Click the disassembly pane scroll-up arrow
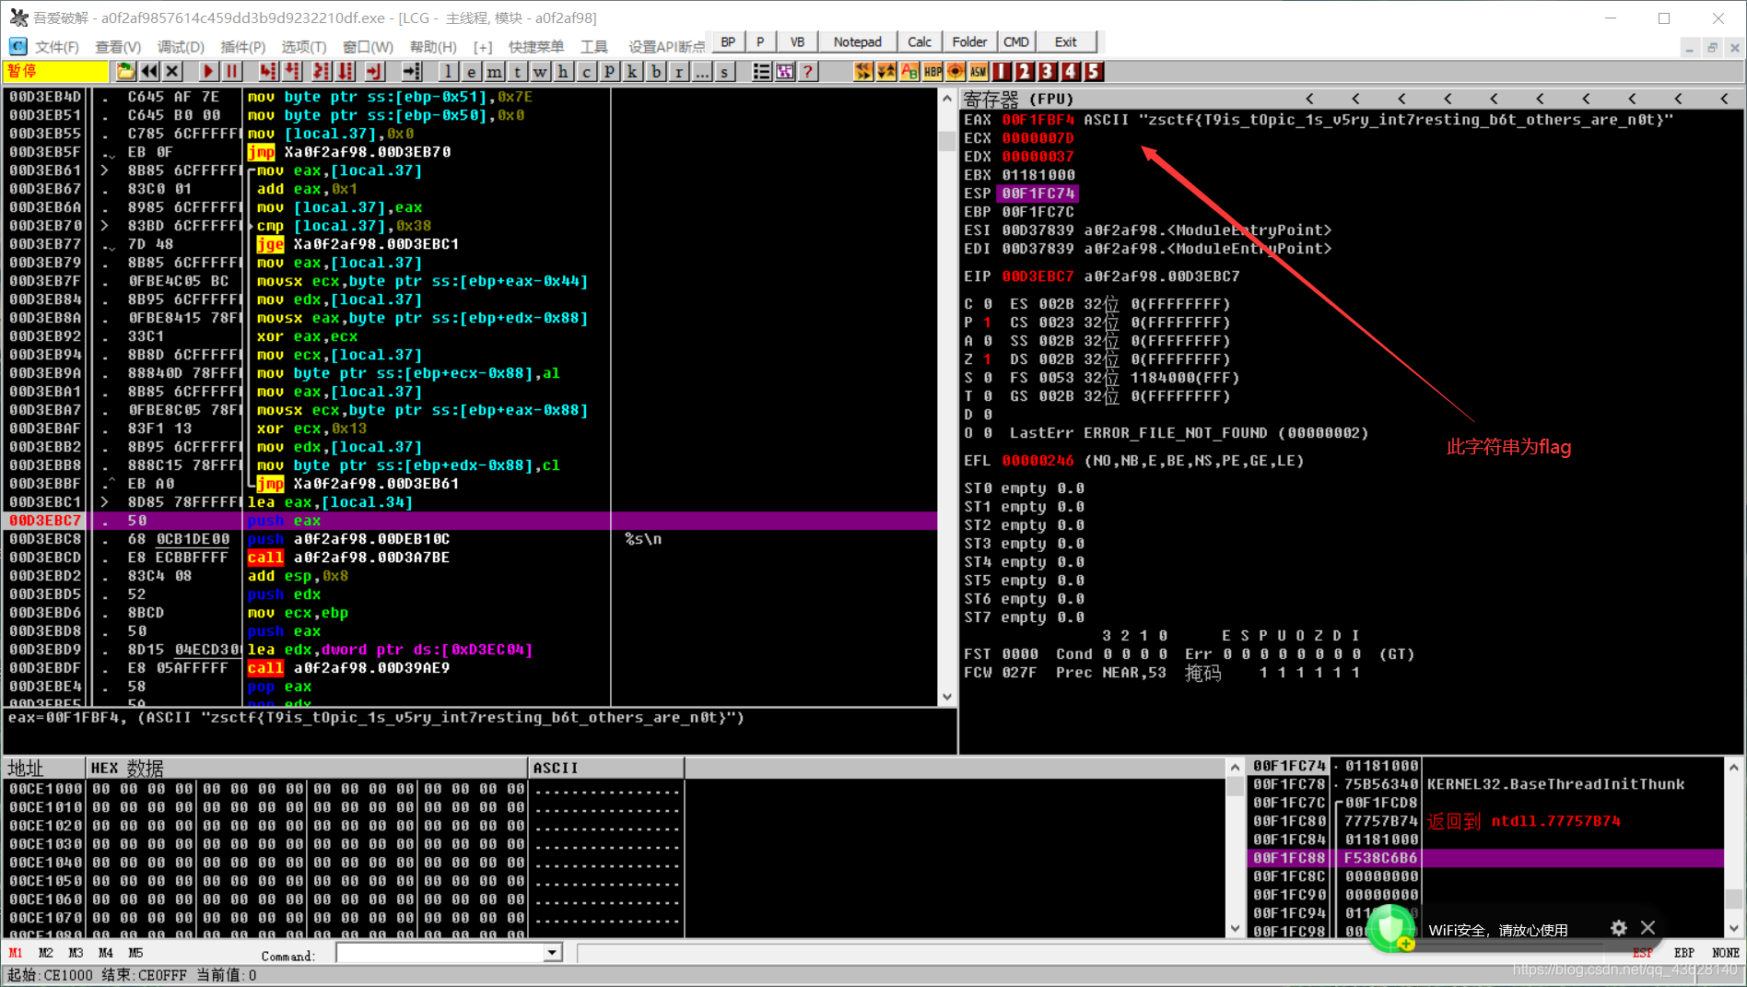This screenshot has height=987, width=1747. [947, 98]
